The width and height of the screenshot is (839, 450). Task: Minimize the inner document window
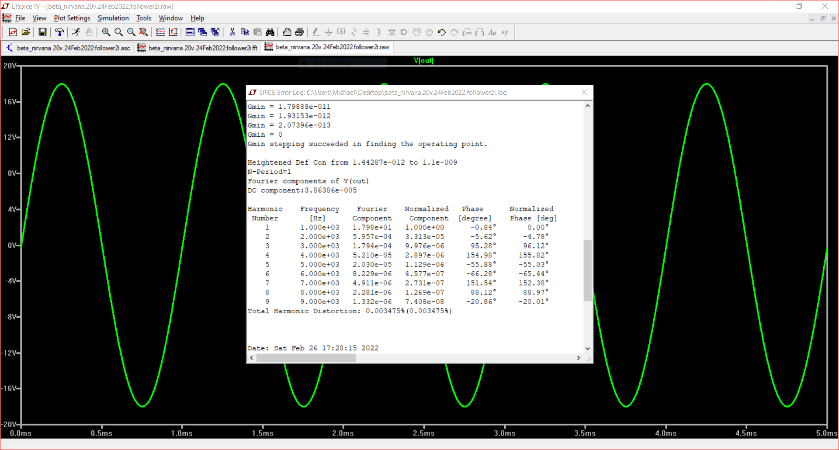click(812, 18)
